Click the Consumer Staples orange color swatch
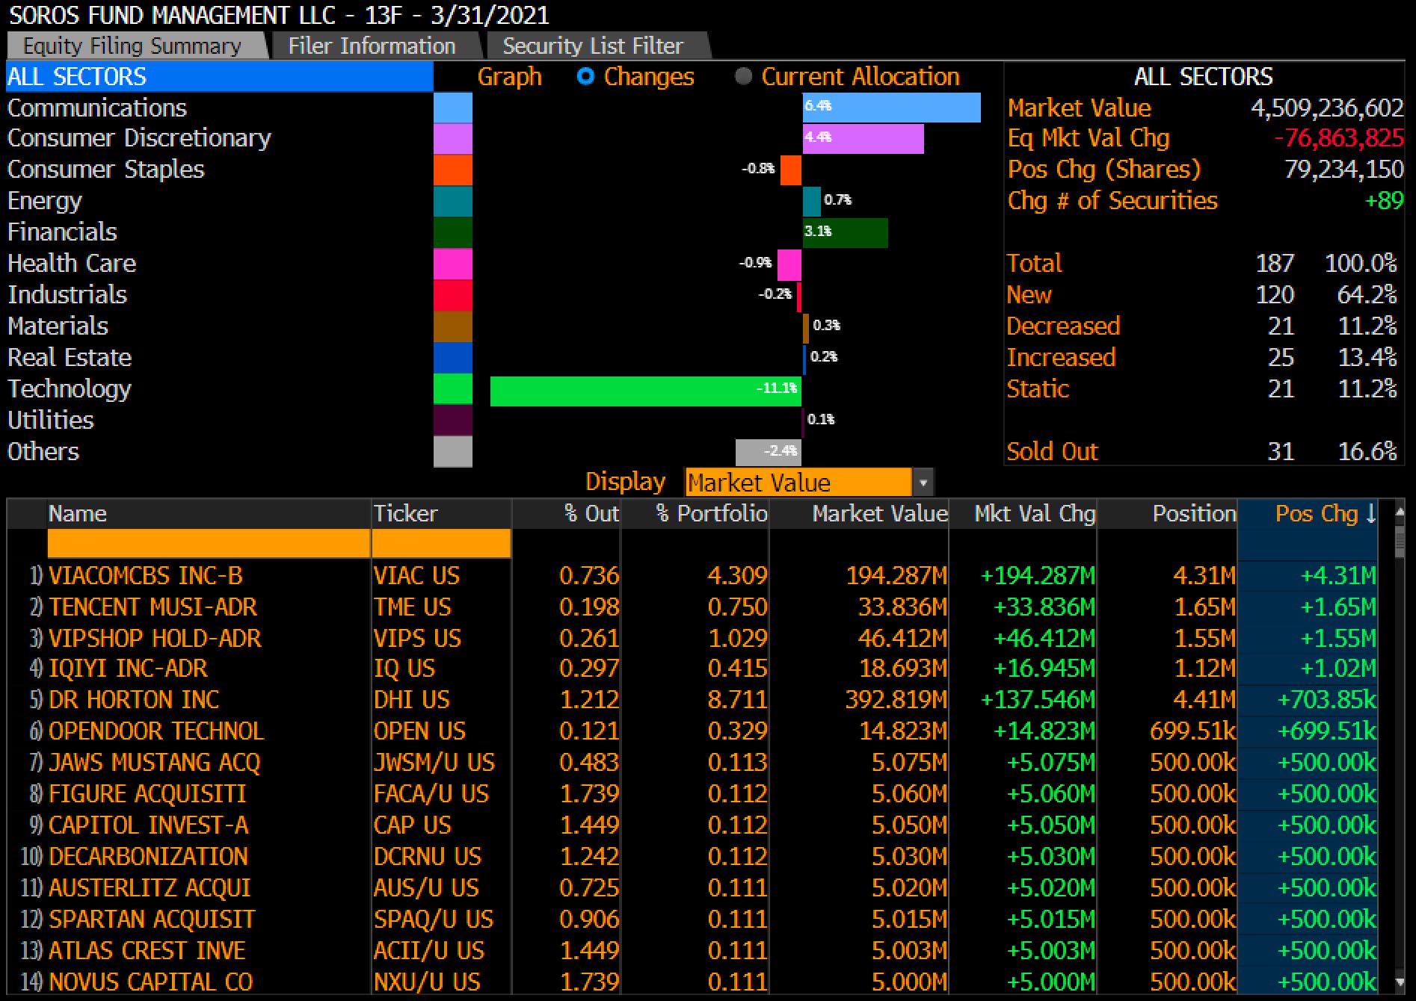The width and height of the screenshot is (1416, 1001). click(453, 170)
